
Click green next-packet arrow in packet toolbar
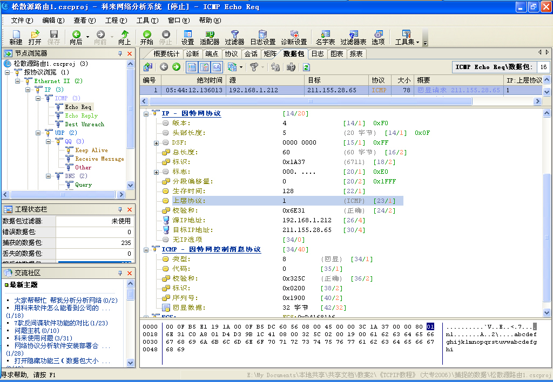pyautogui.click(x=176, y=67)
